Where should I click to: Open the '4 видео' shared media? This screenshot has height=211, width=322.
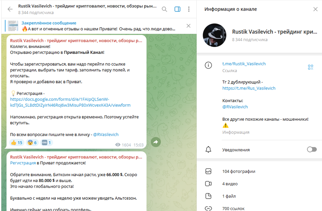pos(230,184)
